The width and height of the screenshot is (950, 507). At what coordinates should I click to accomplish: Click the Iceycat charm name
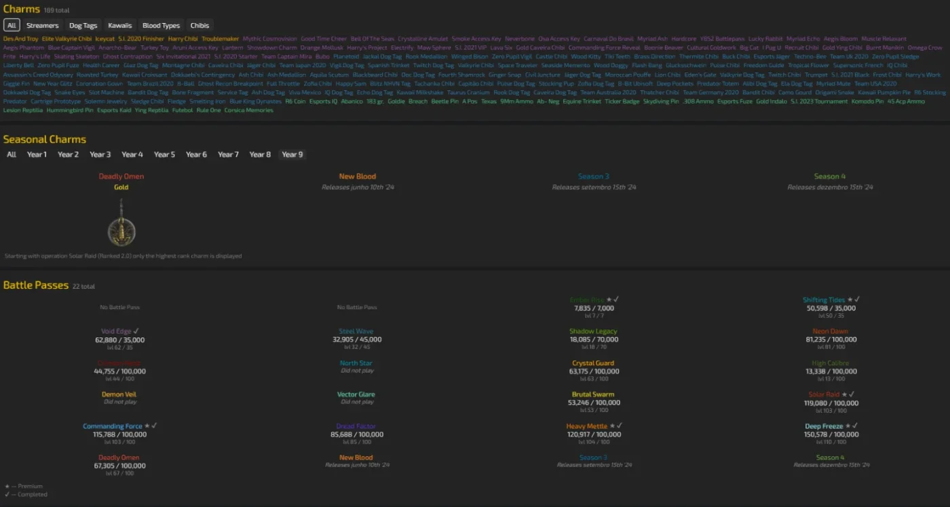pyautogui.click(x=104, y=39)
